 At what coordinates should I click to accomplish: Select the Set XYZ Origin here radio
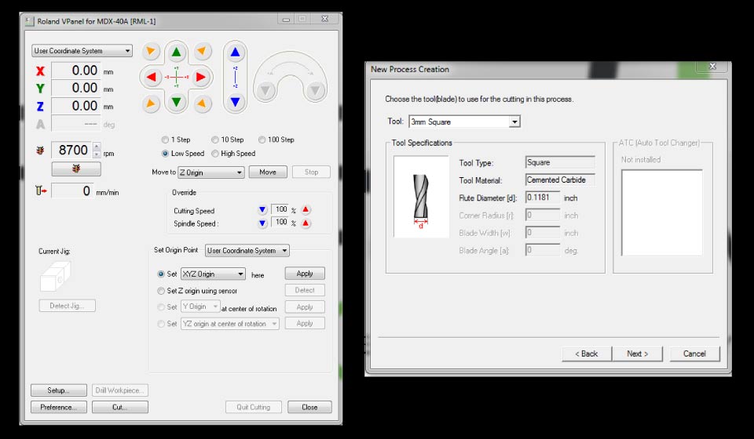[161, 274]
